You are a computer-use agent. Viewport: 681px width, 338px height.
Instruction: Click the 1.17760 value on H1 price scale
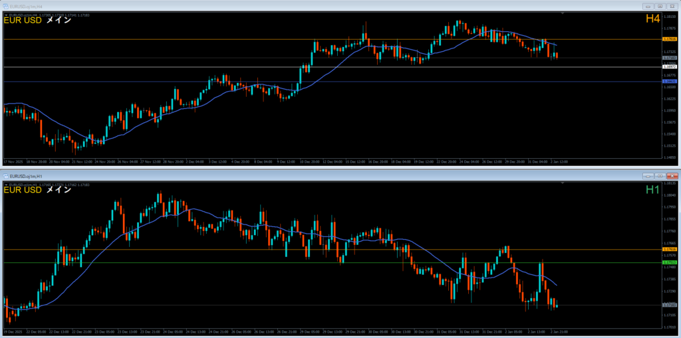[669, 231]
